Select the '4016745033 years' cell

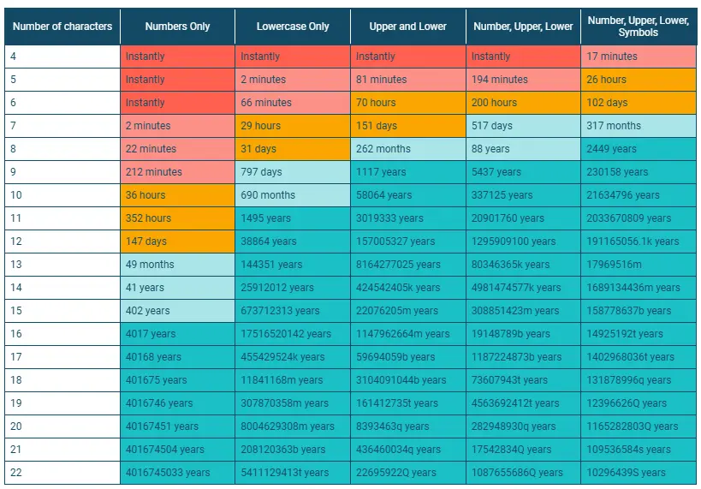tap(177, 473)
